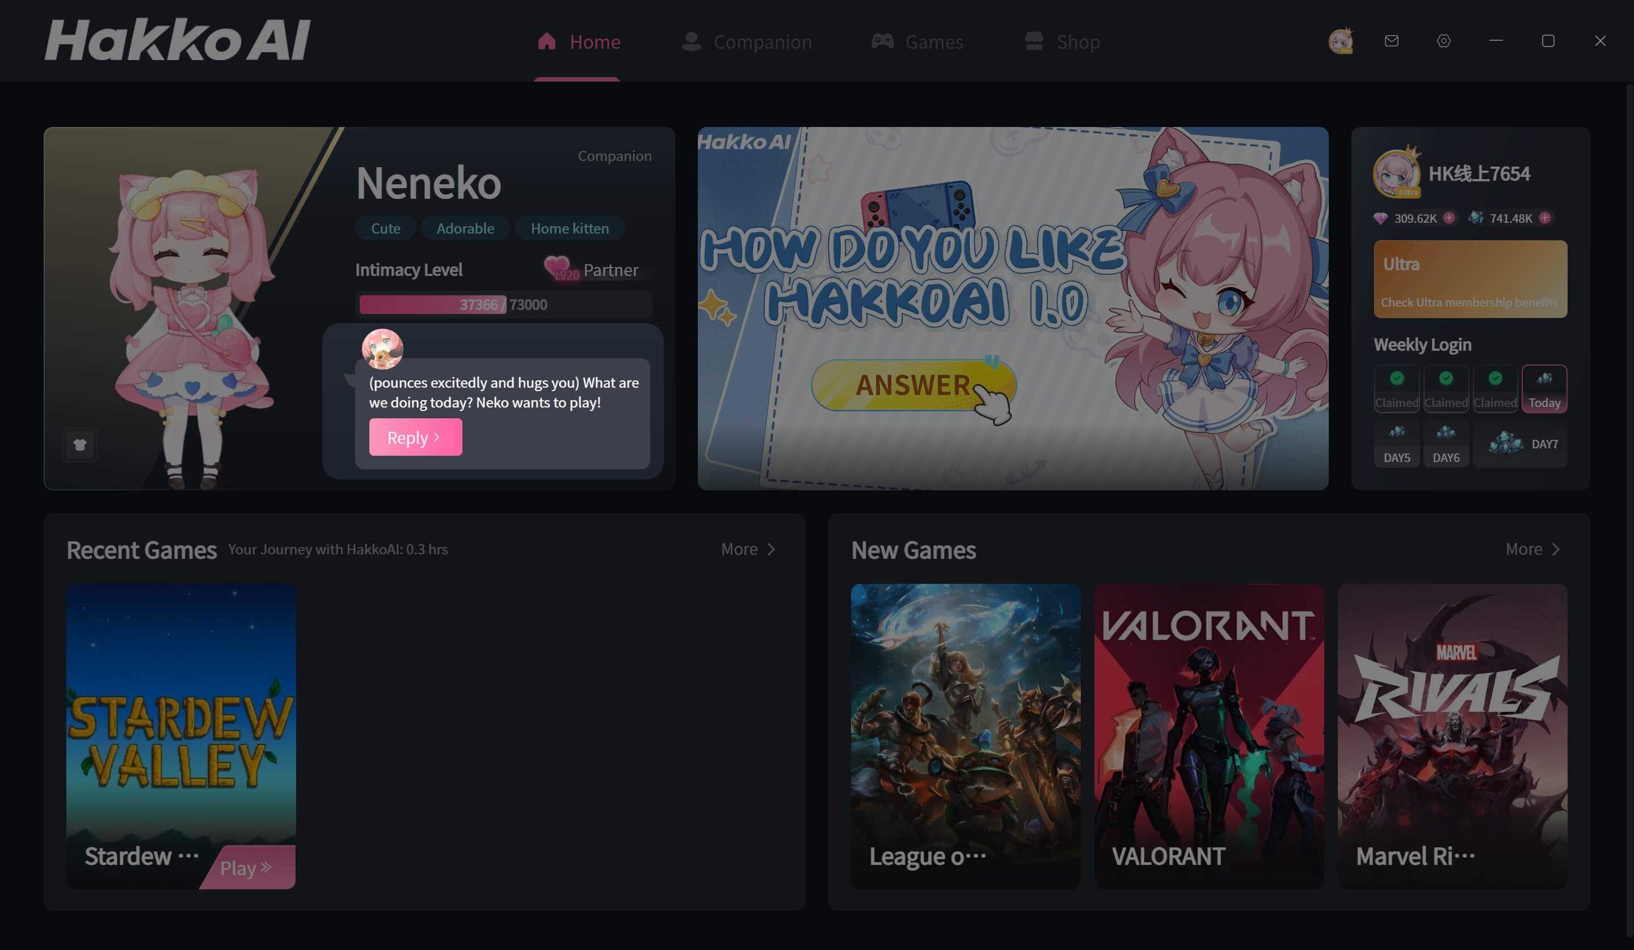Click the third Claimed weekly reward
The image size is (1634, 950).
click(x=1495, y=389)
